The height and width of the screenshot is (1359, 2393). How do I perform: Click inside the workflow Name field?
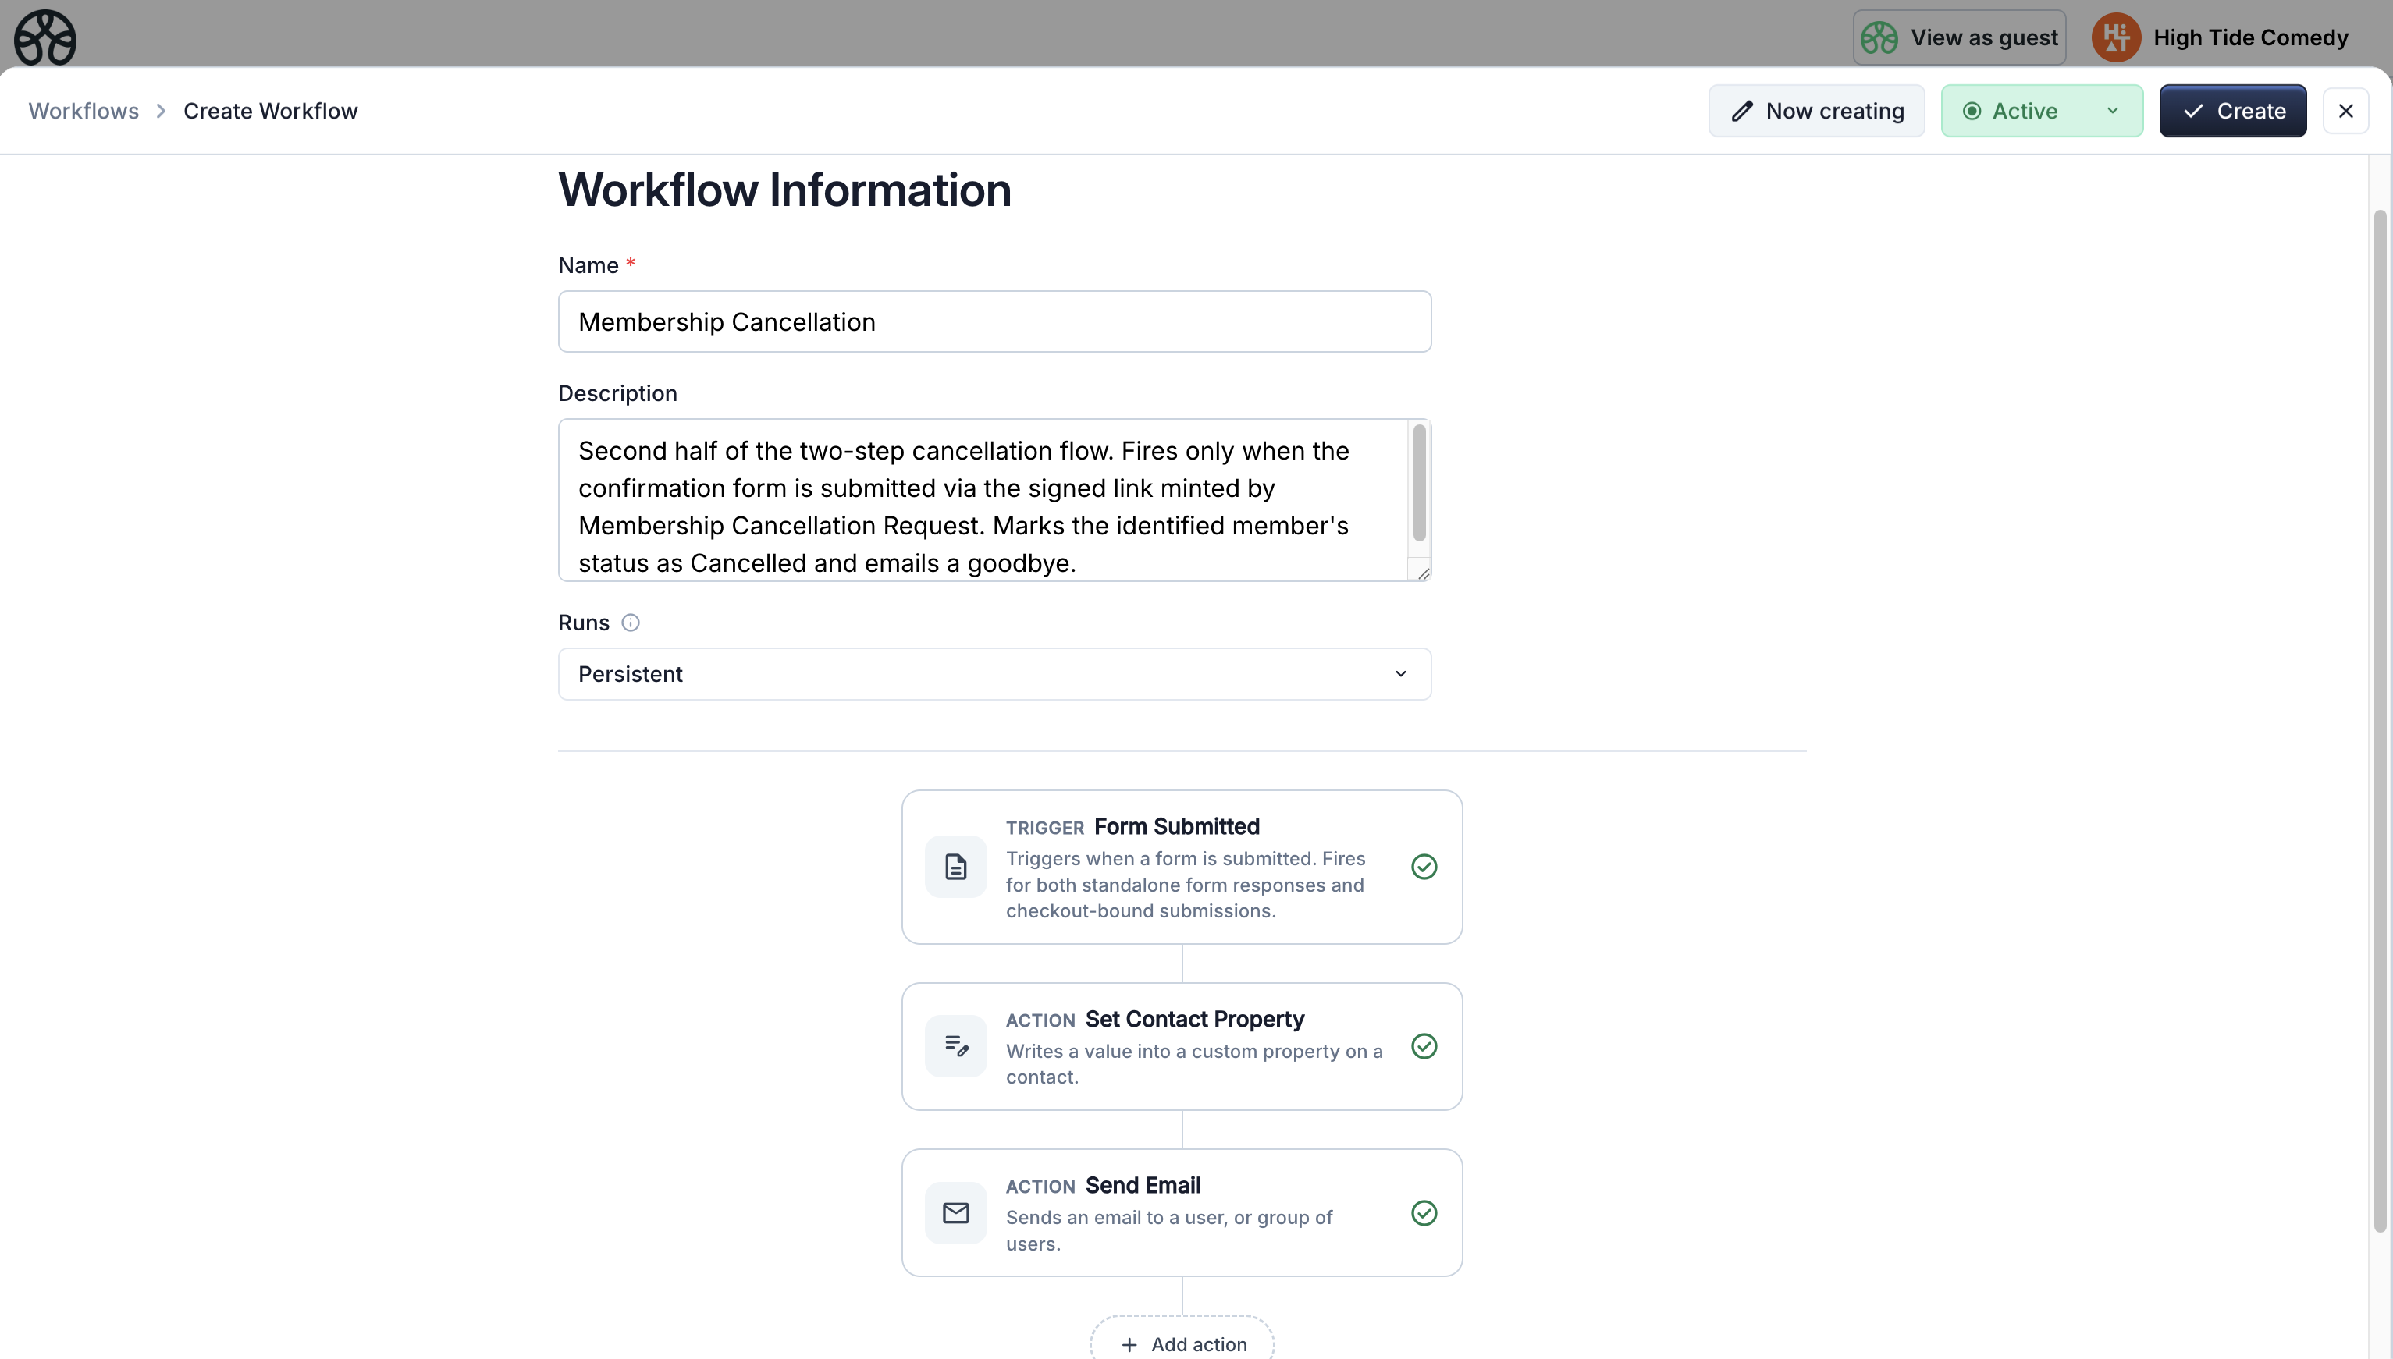(993, 321)
